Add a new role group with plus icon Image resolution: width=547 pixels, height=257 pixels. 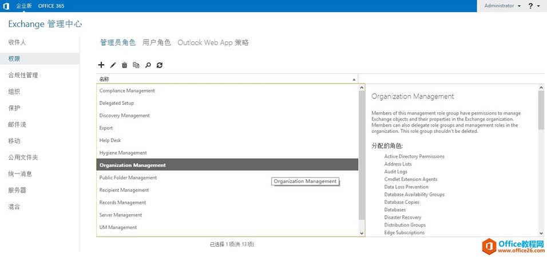click(x=101, y=65)
